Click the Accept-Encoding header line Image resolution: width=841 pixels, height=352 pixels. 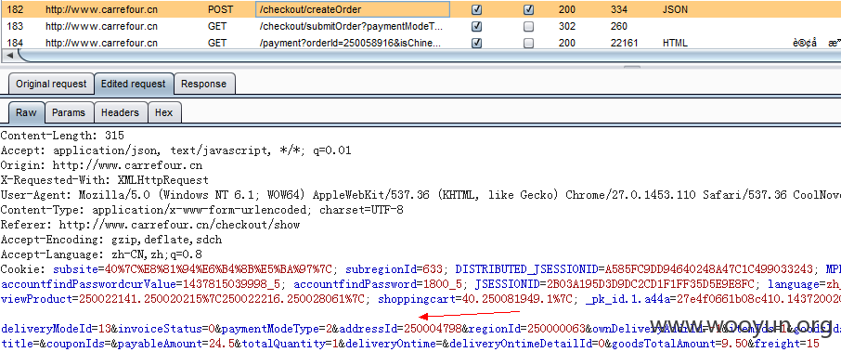coord(111,240)
